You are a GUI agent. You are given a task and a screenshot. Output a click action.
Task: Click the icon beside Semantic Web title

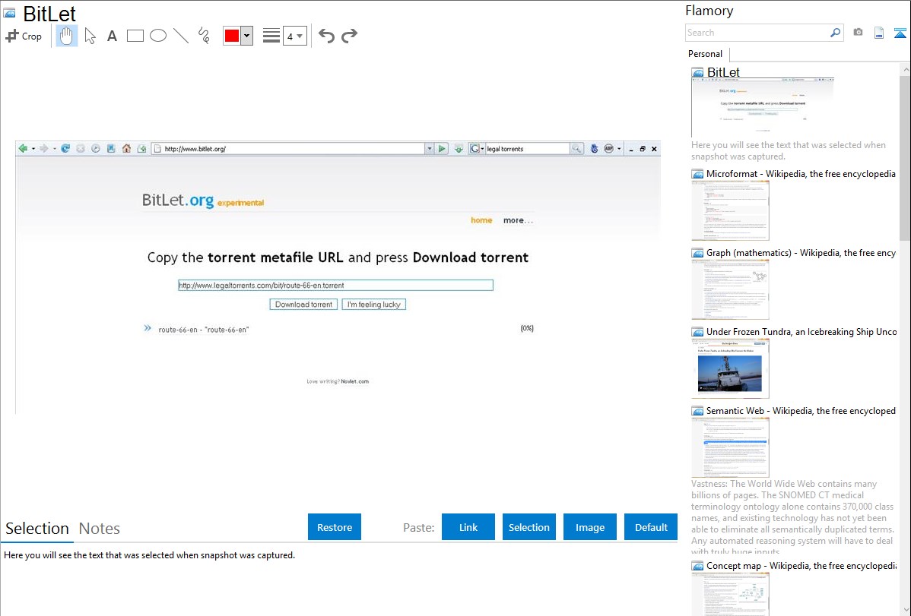click(698, 411)
